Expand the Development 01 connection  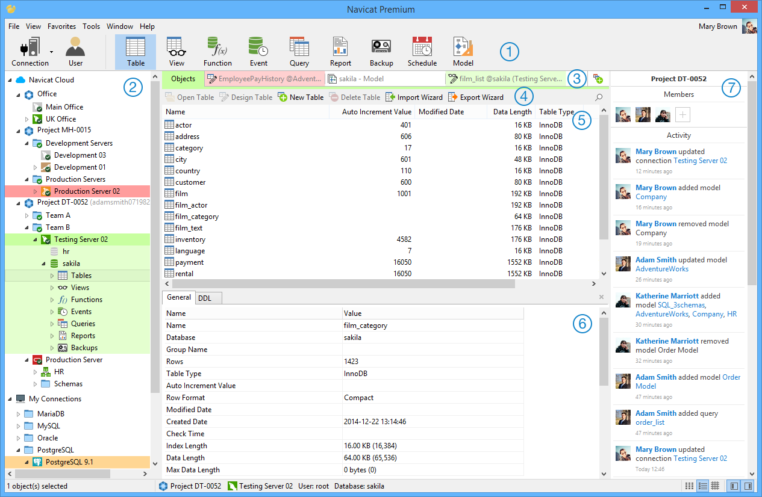[x=35, y=167]
